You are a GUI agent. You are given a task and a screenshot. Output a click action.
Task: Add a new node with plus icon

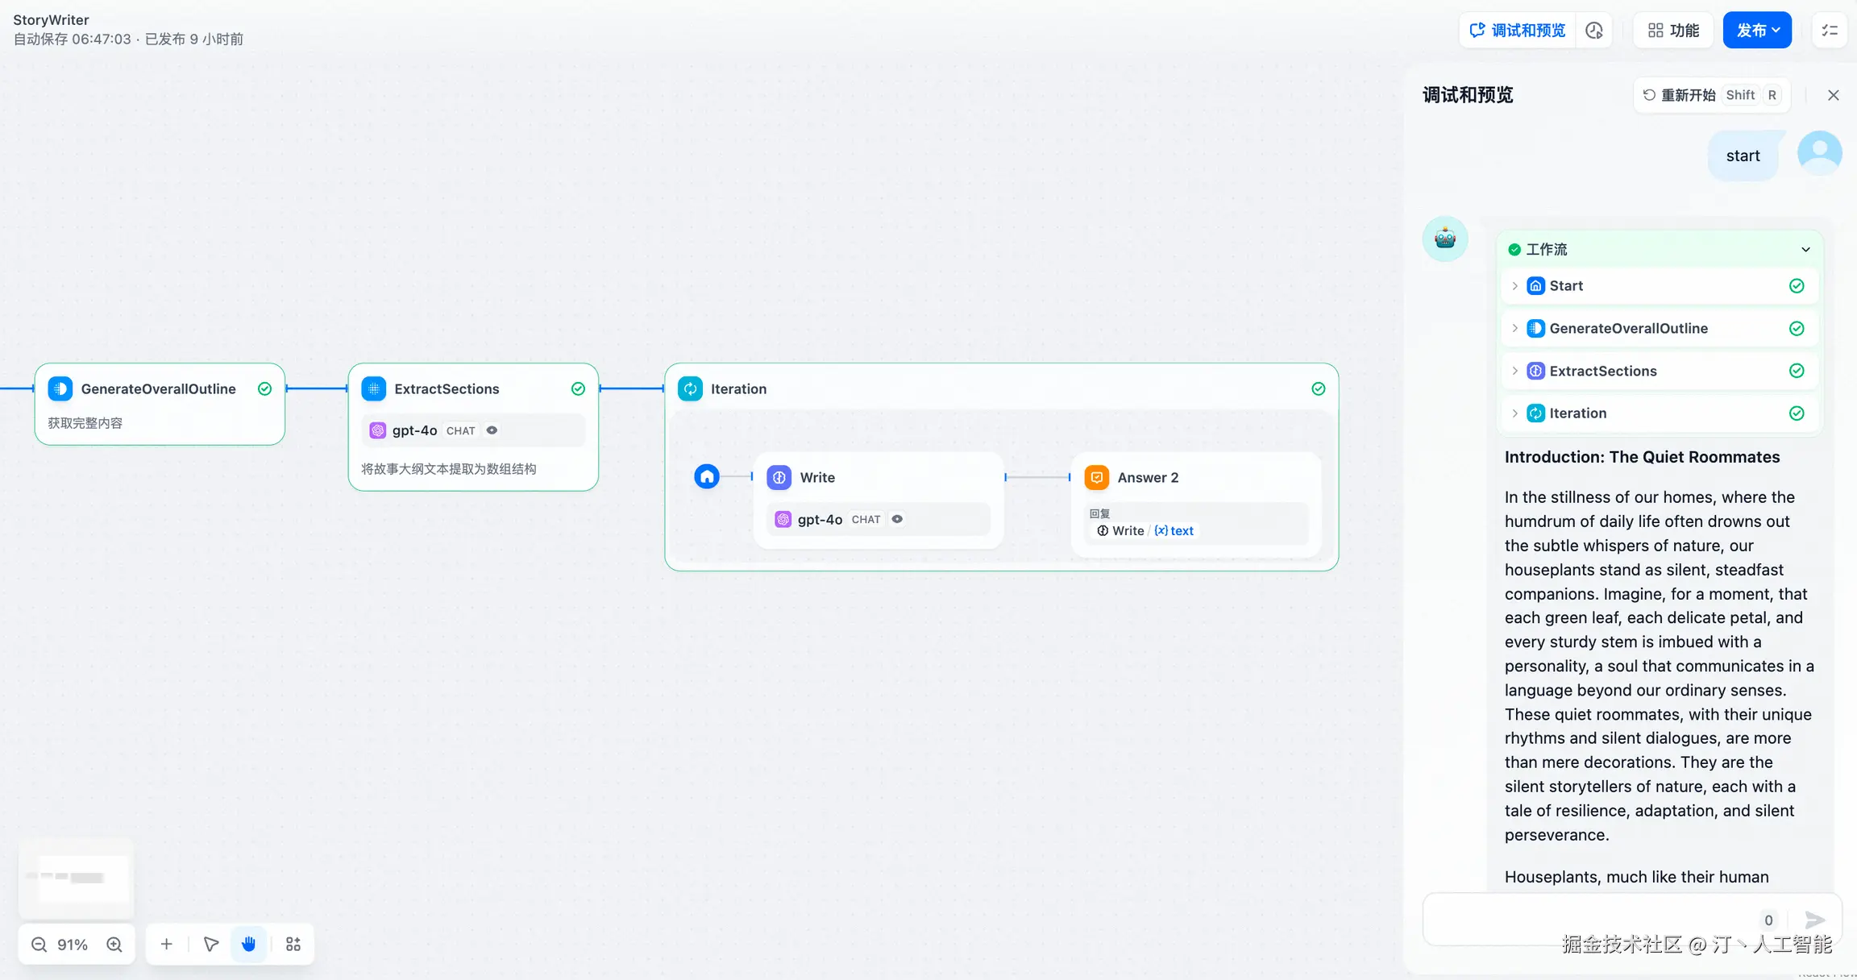[x=166, y=945]
